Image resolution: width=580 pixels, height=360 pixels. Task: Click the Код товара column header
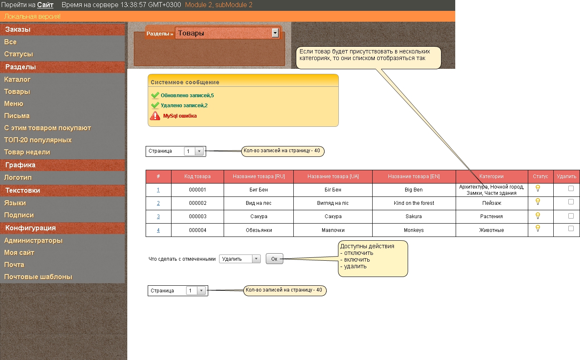pos(197,176)
